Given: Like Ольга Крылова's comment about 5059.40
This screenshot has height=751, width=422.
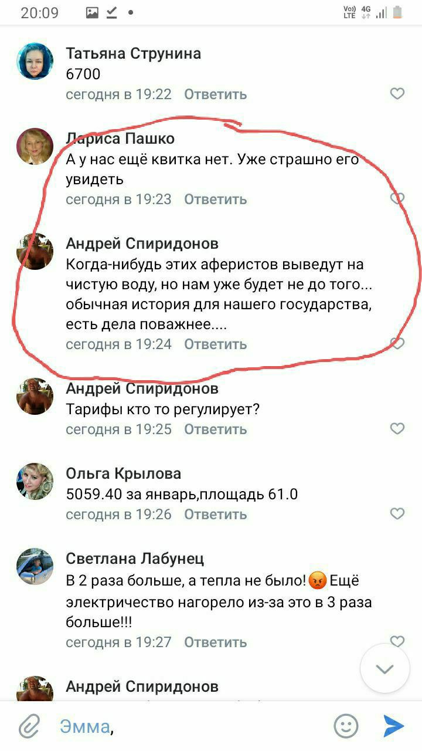Looking at the screenshot, I should pos(397,514).
